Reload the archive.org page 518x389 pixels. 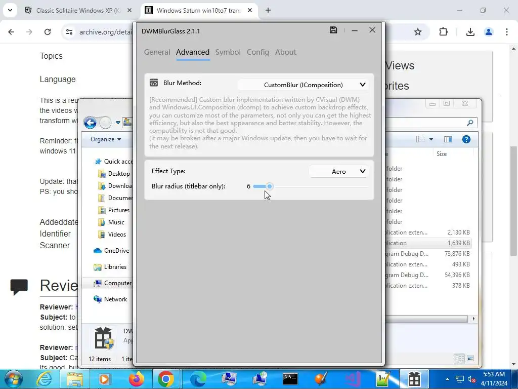click(x=48, y=32)
